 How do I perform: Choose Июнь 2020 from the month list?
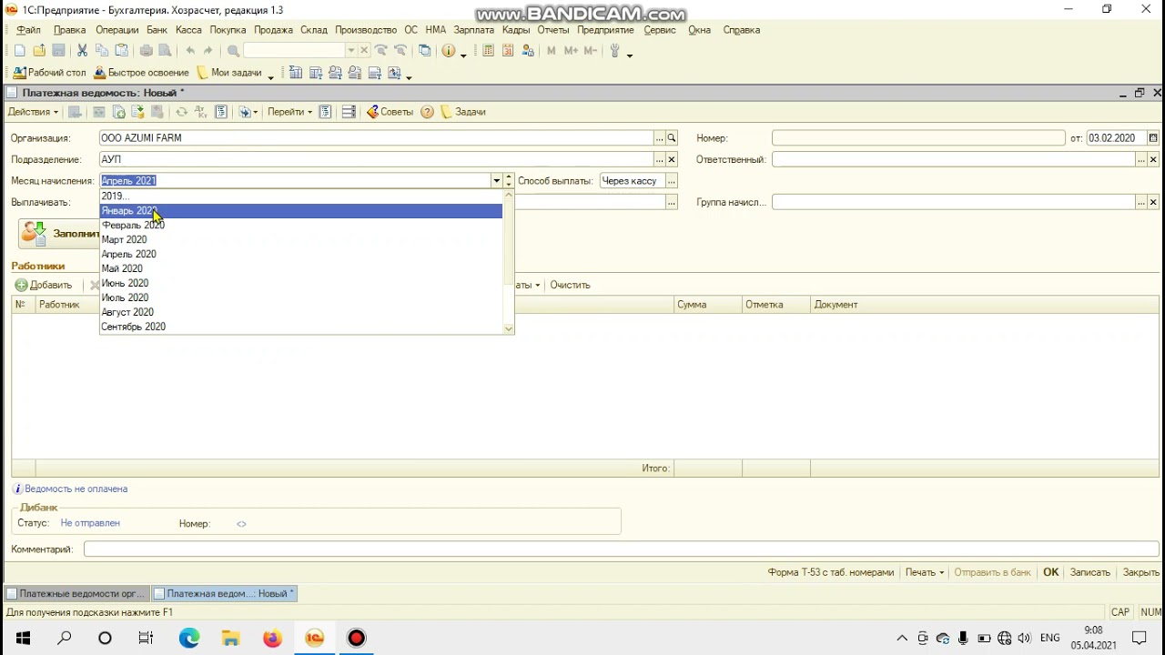300,284
